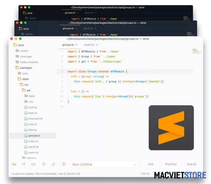
Task: Close oauth.ts tab in middle dark window
Action: click(x=95, y=28)
